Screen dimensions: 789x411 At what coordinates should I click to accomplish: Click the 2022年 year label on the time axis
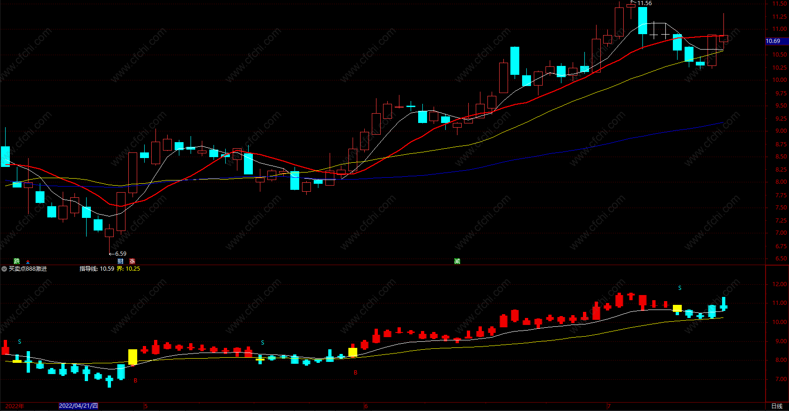coord(15,406)
